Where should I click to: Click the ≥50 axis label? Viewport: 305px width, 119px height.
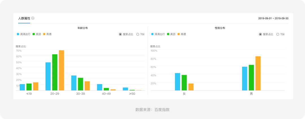pyautogui.click(x=132, y=94)
